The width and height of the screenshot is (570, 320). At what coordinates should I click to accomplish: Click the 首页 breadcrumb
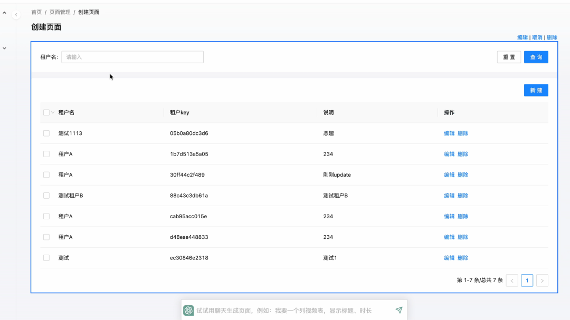click(x=36, y=12)
